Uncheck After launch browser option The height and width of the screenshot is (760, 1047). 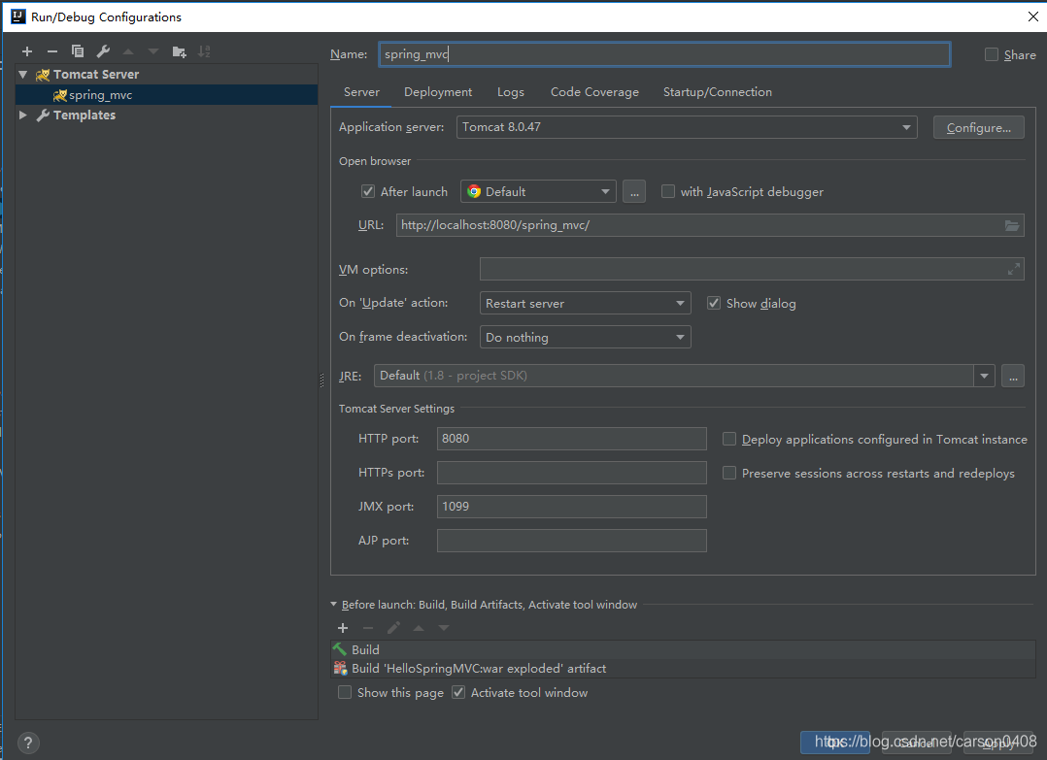click(368, 191)
